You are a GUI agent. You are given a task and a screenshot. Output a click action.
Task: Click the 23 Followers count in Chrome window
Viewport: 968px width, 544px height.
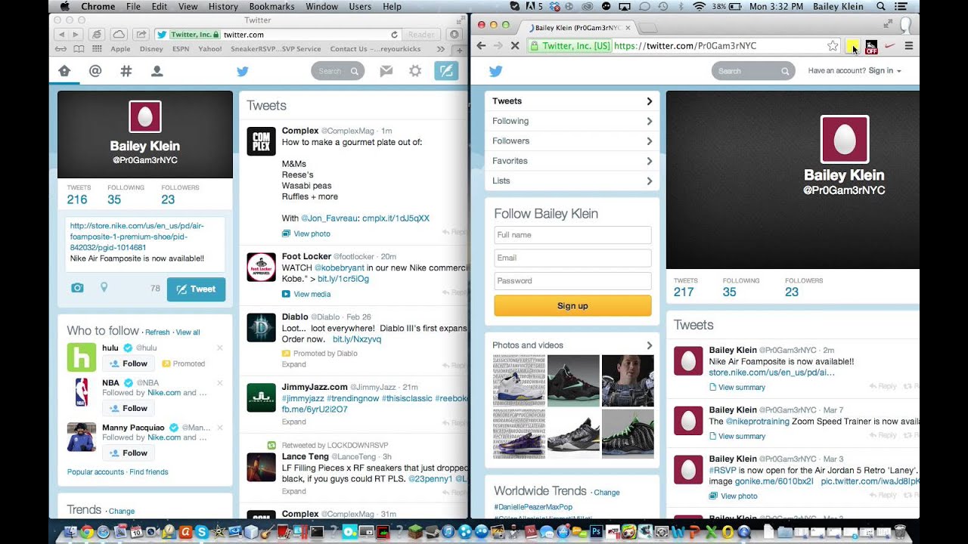[792, 292]
